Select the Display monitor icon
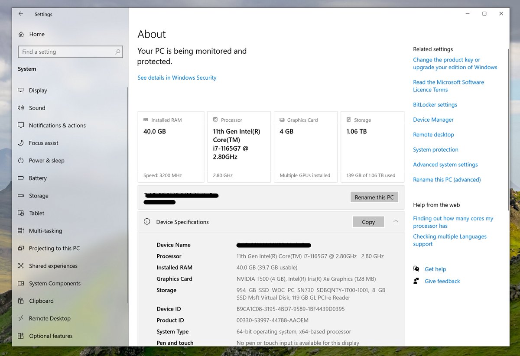This screenshot has width=520, height=356. 21,90
